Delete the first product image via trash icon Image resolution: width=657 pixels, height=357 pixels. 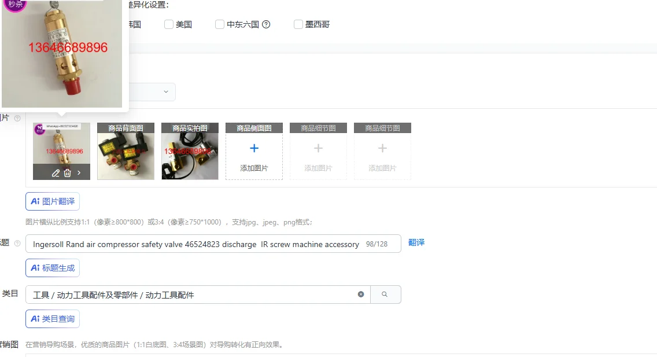67,173
